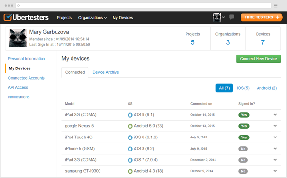Click the Android 4.3 (18) OS text

click(x=148, y=171)
